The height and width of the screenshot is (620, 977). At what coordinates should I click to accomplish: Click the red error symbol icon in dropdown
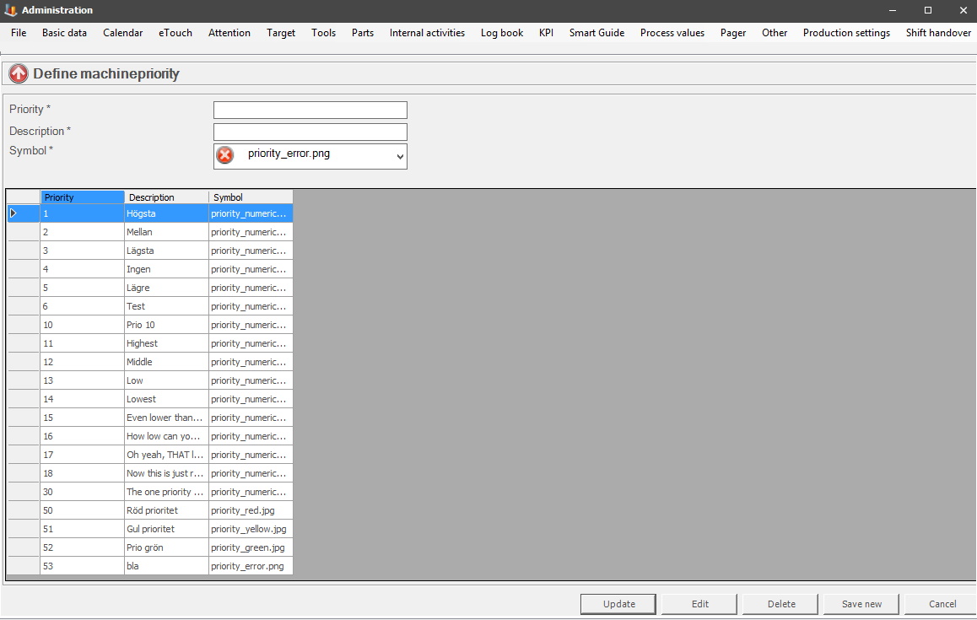225,155
